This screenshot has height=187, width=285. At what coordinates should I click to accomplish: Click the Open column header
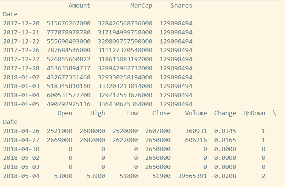(65, 113)
